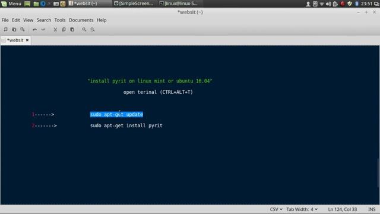Open the file manager panel launcher
The width and height of the screenshot is (380, 214).
(x=36, y=4)
